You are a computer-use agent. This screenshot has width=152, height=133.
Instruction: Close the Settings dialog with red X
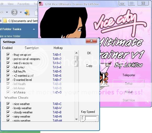pos(91,41)
